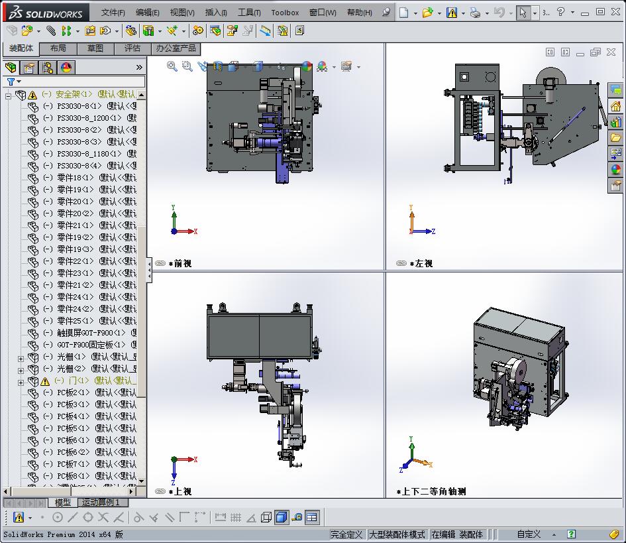626x543 pixels.
Task: Open dropdown arrow beside New document icon
Action: coord(415,13)
